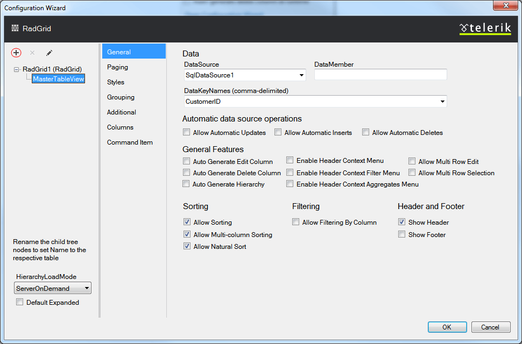Enable Allow Filtering By Column
The height and width of the screenshot is (344, 522).
295,221
